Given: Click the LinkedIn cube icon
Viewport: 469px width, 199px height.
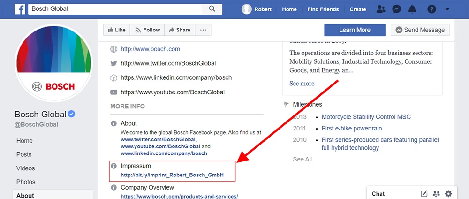Looking at the screenshot, I should (113, 78).
